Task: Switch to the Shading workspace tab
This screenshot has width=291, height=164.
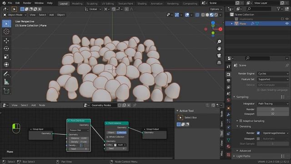Action: coord(142,4)
